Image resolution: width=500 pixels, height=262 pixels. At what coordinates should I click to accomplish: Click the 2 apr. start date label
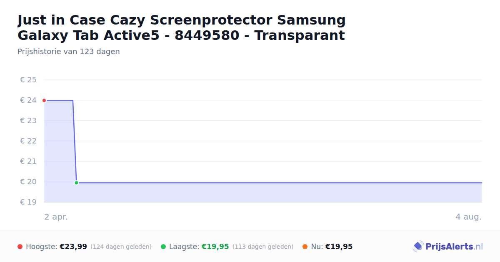[x=56, y=217]
